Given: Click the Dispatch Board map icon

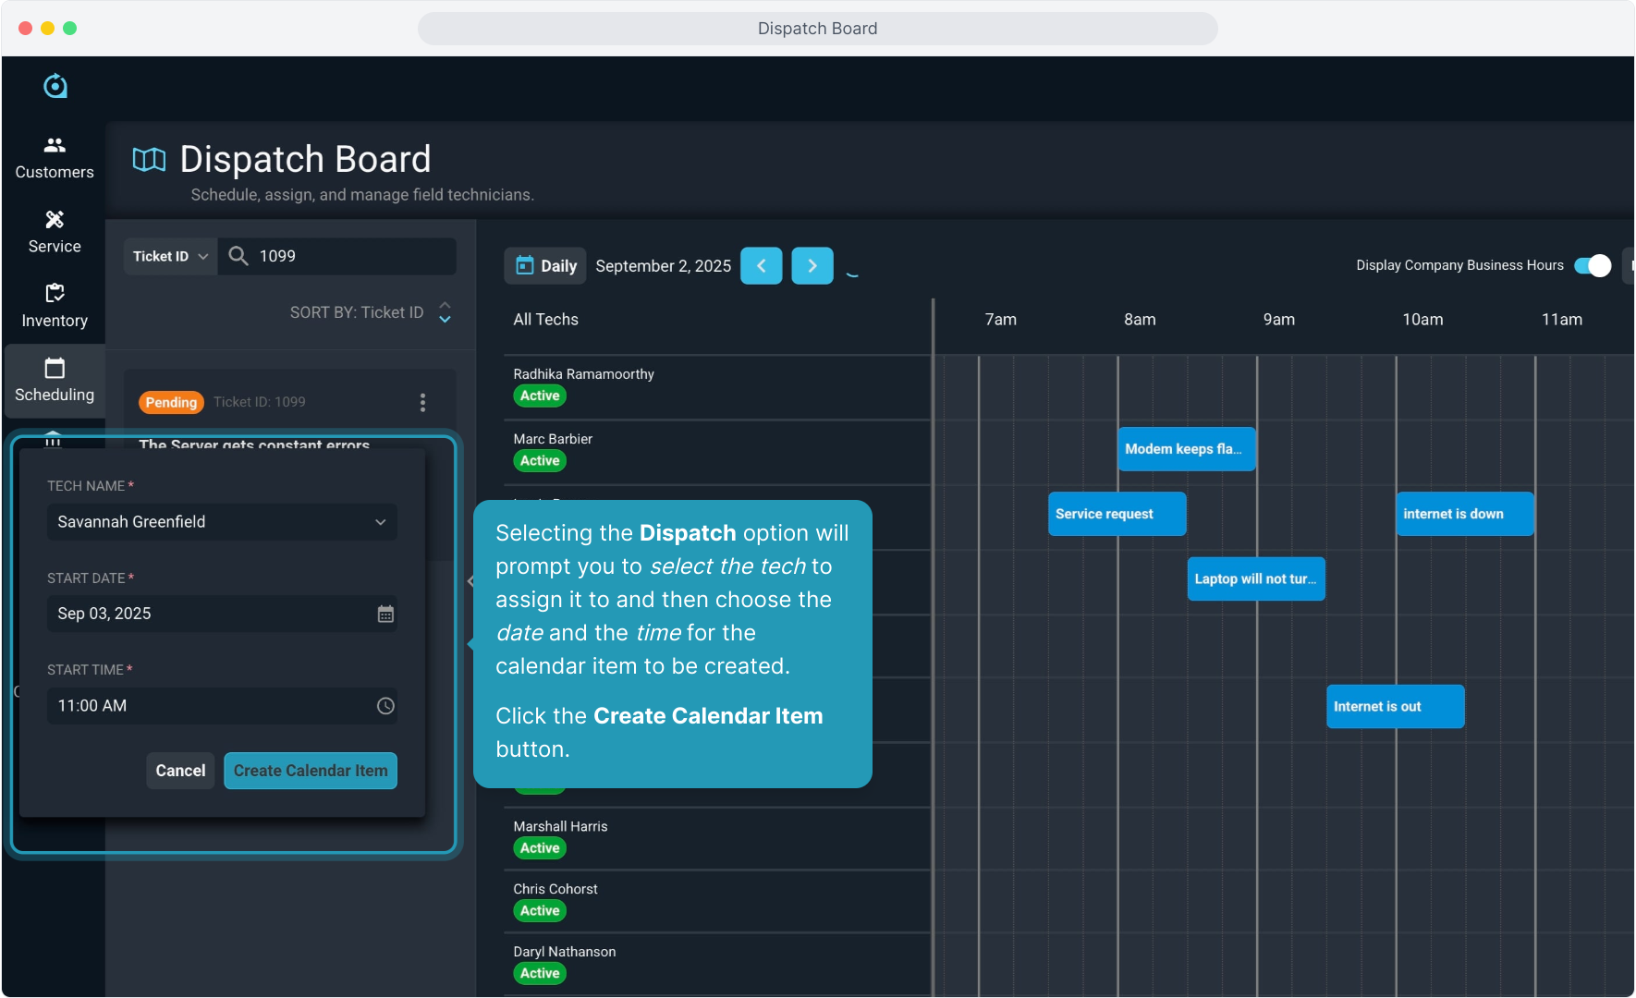Looking at the screenshot, I should 149,160.
